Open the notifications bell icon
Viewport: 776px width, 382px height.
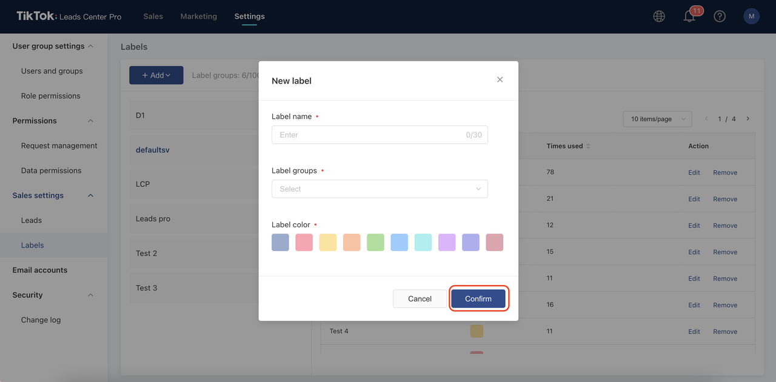pos(689,16)
